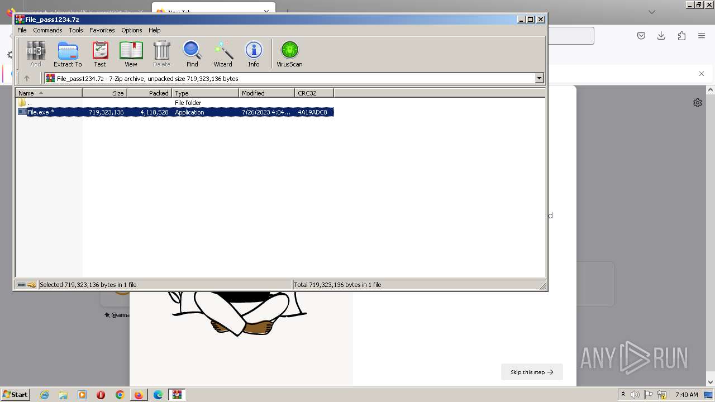Open Internet Explorer from taskbar
The image size is (715, 402).
pos(44,395)
